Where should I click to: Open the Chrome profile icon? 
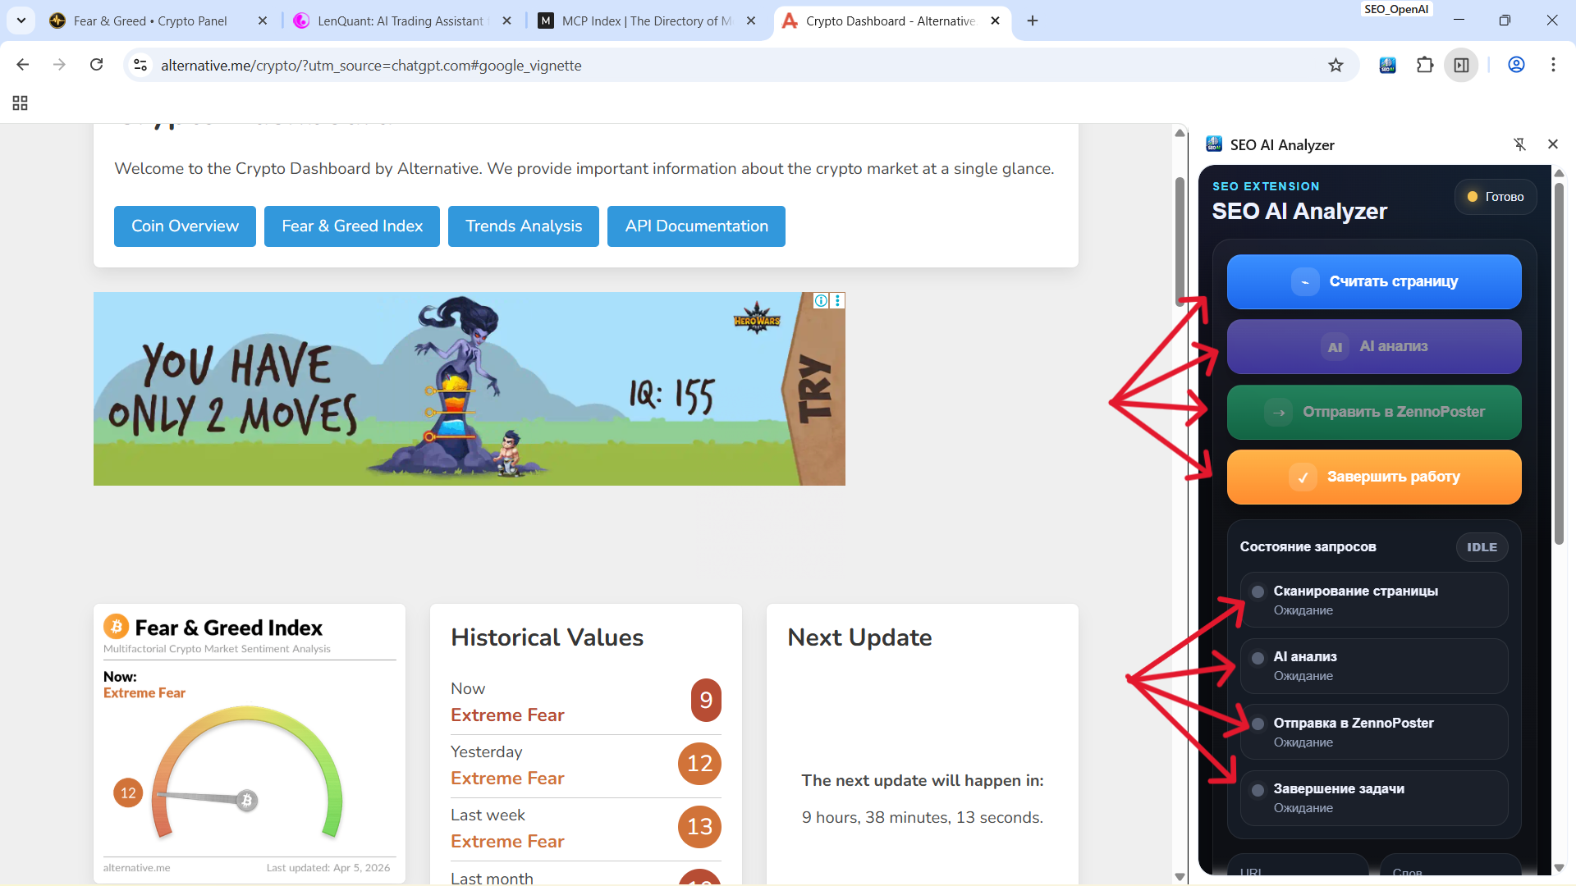1516,65
